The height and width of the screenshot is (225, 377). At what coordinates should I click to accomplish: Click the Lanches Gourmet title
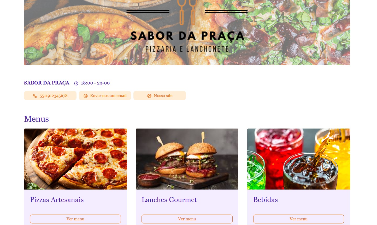tap(169, 200)
